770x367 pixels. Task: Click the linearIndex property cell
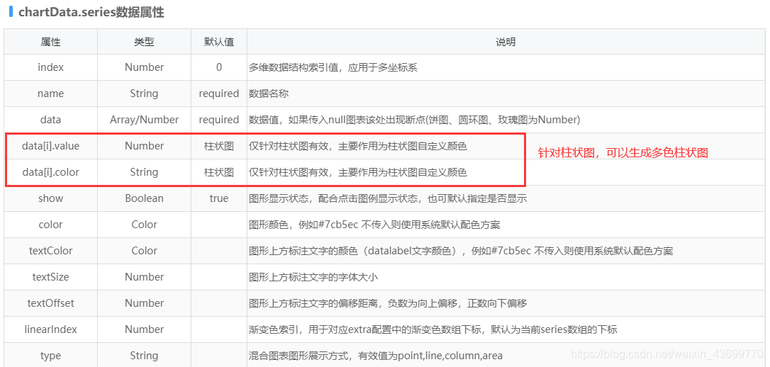coord(50,329)
